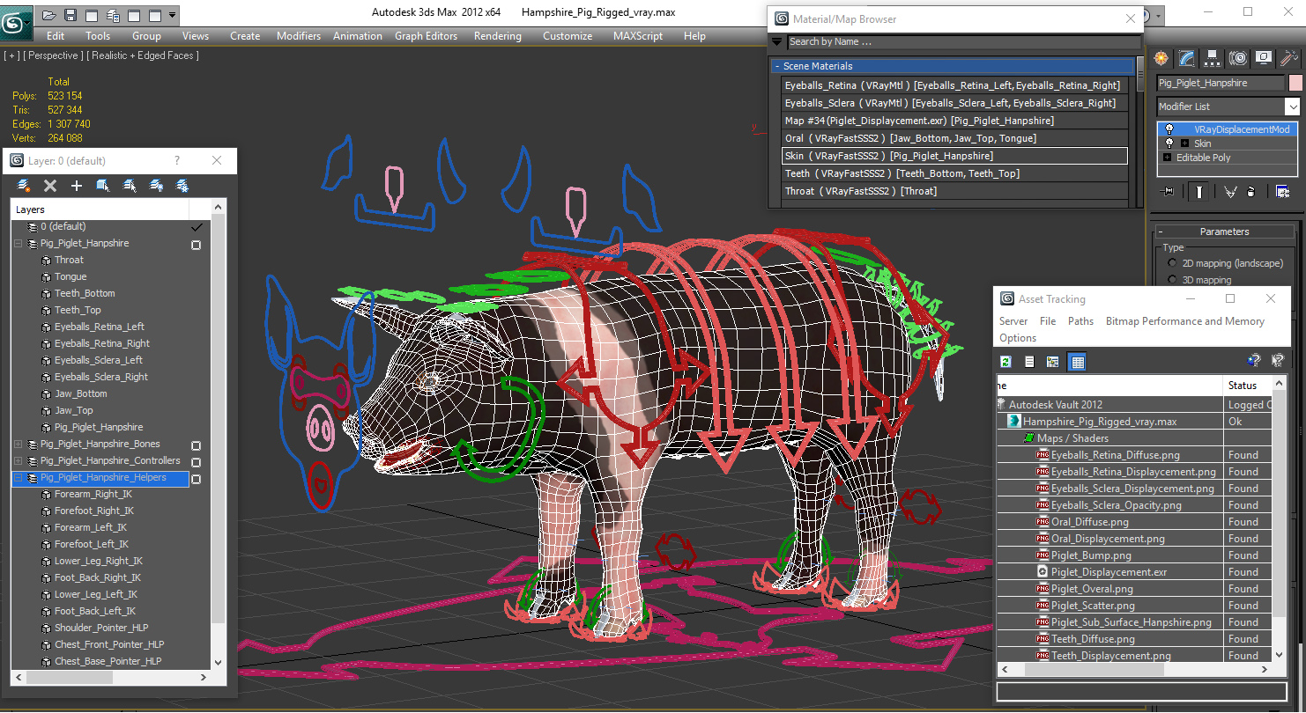Image resolution: width=1306 pixels, height=713 pixels.
Task: Click the [ Perspective ] viewport label
Action: pyautogui.click(x=53, y=55)
